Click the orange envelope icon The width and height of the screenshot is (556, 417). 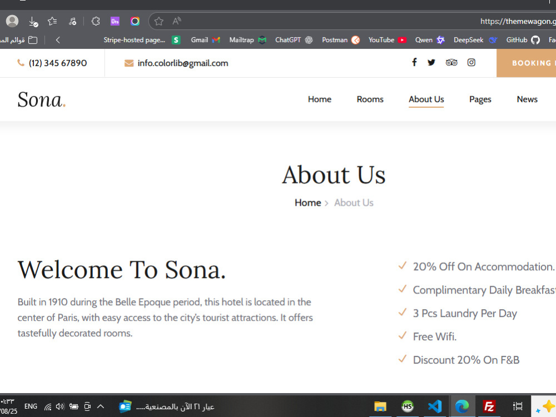(x=129, y=63)
